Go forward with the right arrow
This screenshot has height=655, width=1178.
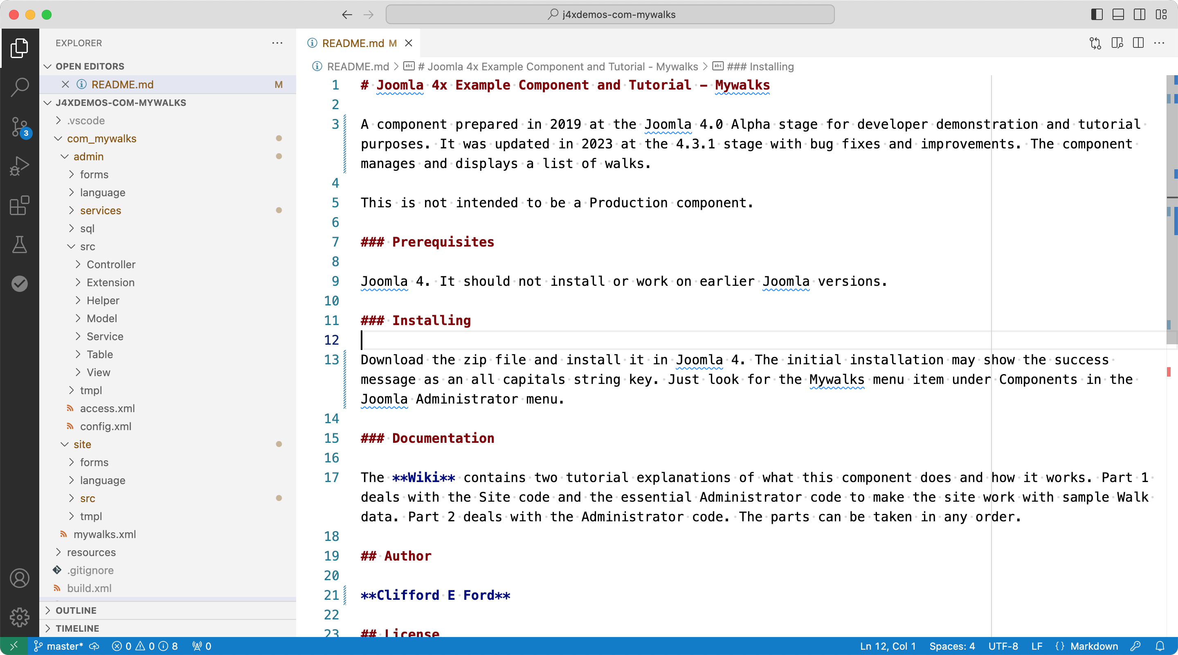point(369,15)
